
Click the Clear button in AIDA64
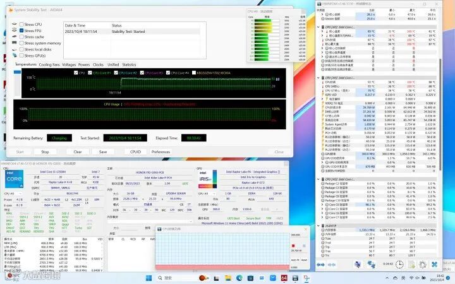[78, 151]
